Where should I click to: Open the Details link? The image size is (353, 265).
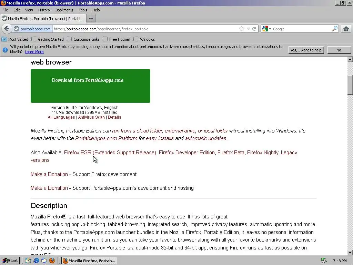(x=114, y=117)
